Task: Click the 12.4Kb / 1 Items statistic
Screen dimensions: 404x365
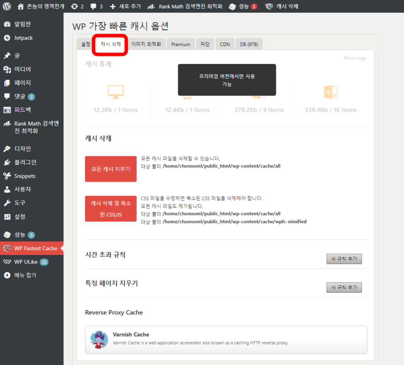Action: point(187,110)
